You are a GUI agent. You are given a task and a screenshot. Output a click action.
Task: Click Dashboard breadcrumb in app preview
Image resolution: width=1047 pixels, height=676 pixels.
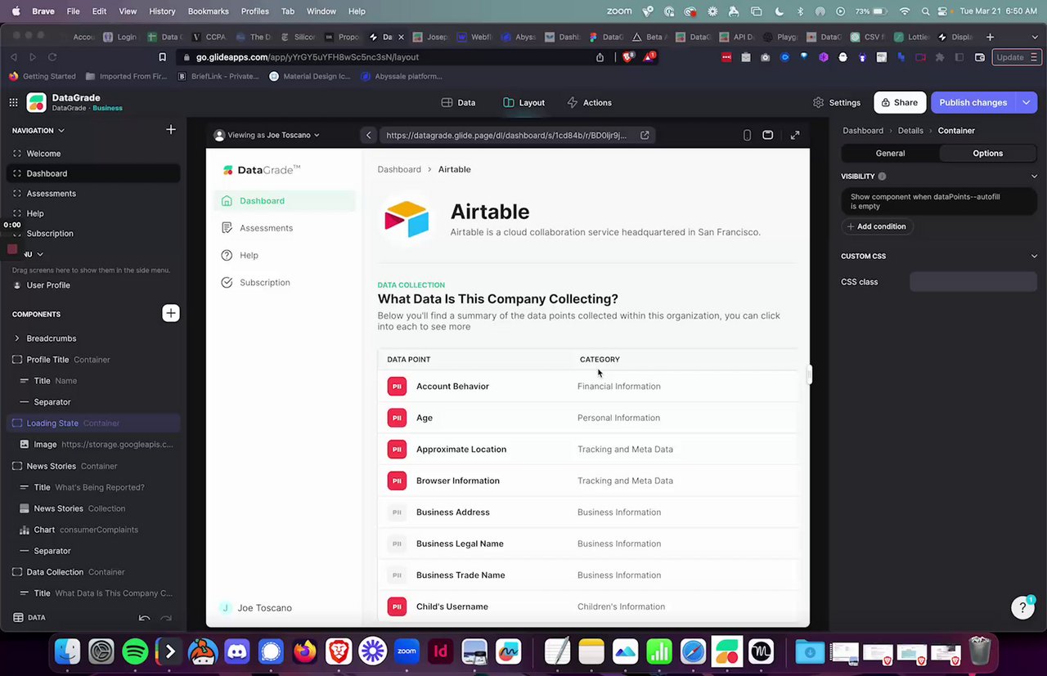click(399, 169)
